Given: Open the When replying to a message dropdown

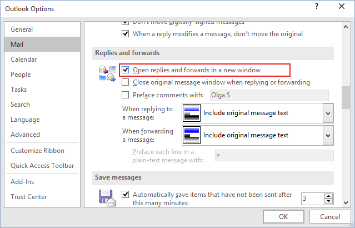Looking at the screenshot, I should [328, 113].
